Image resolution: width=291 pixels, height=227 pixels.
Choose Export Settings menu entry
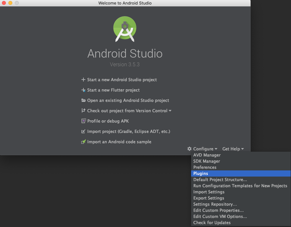pyautogui.click(x=241, y=198)
